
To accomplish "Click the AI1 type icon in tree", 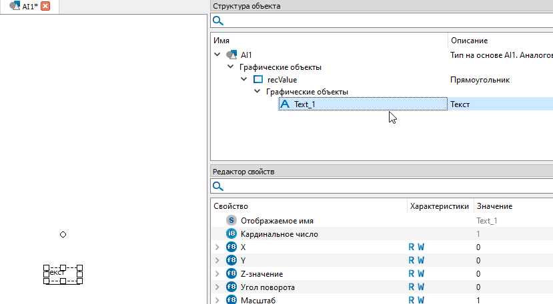I will click(x=231, y=55).
